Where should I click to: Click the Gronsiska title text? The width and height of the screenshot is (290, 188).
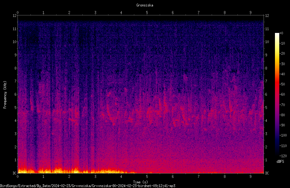click(x=145, y=5)
